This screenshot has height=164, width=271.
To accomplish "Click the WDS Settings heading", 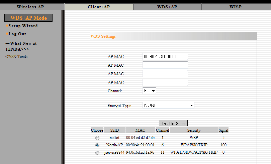I will [103, 36].
